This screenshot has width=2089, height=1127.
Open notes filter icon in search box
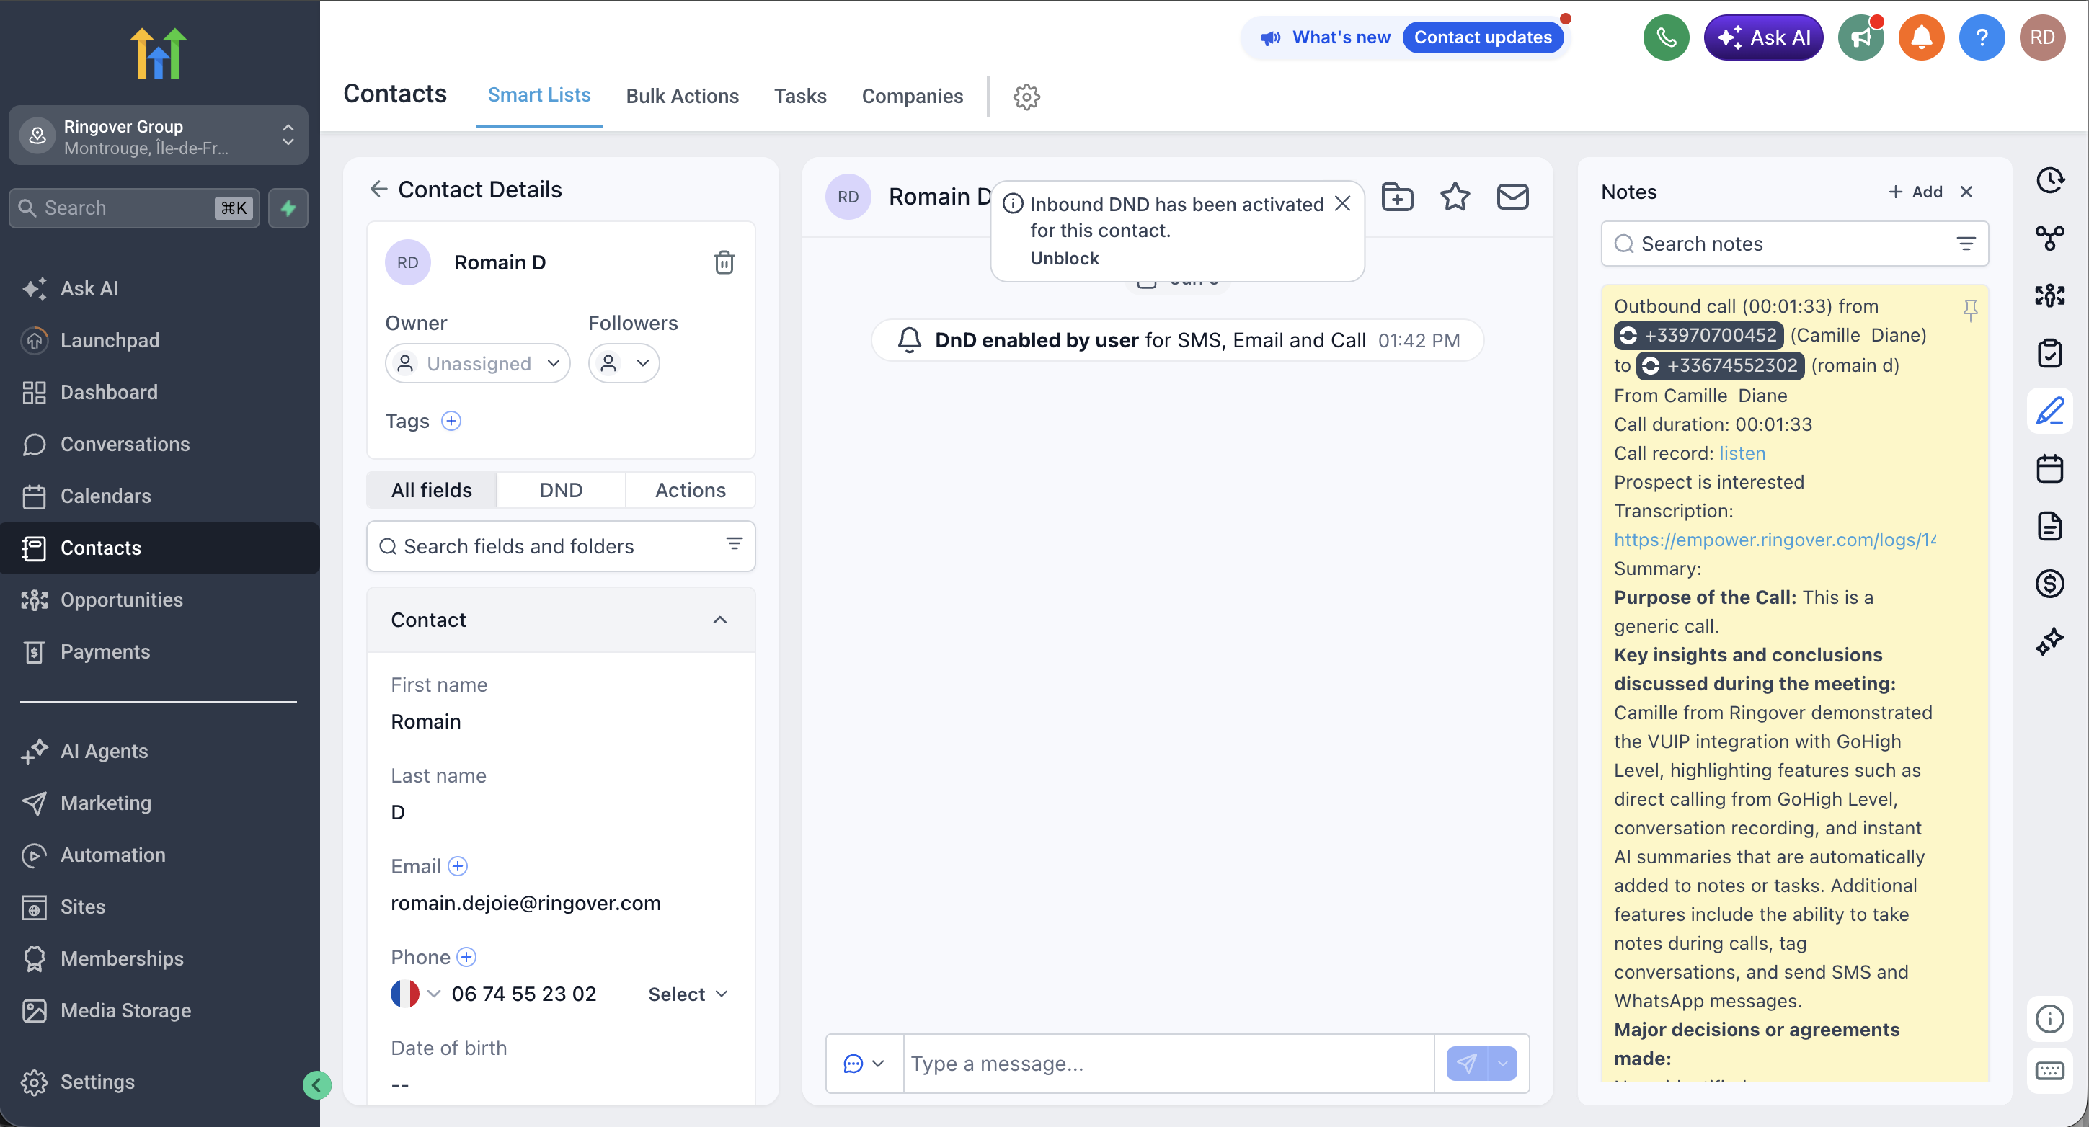(1966, 244)
